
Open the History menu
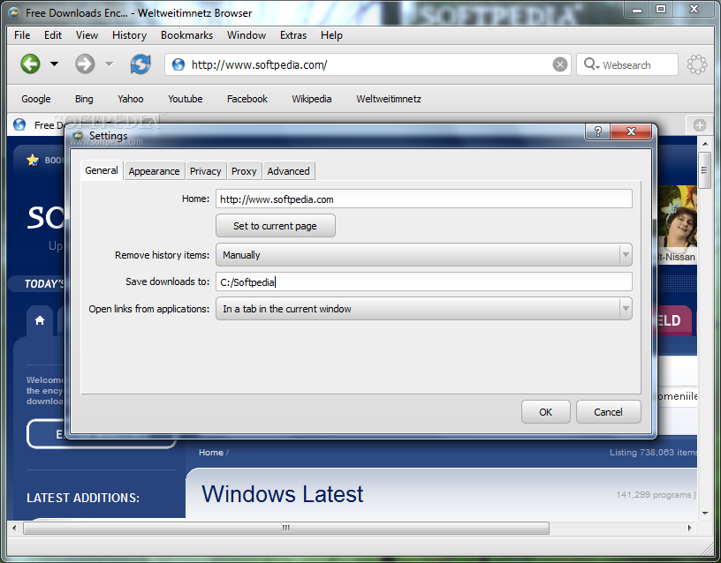pos(129,35)
